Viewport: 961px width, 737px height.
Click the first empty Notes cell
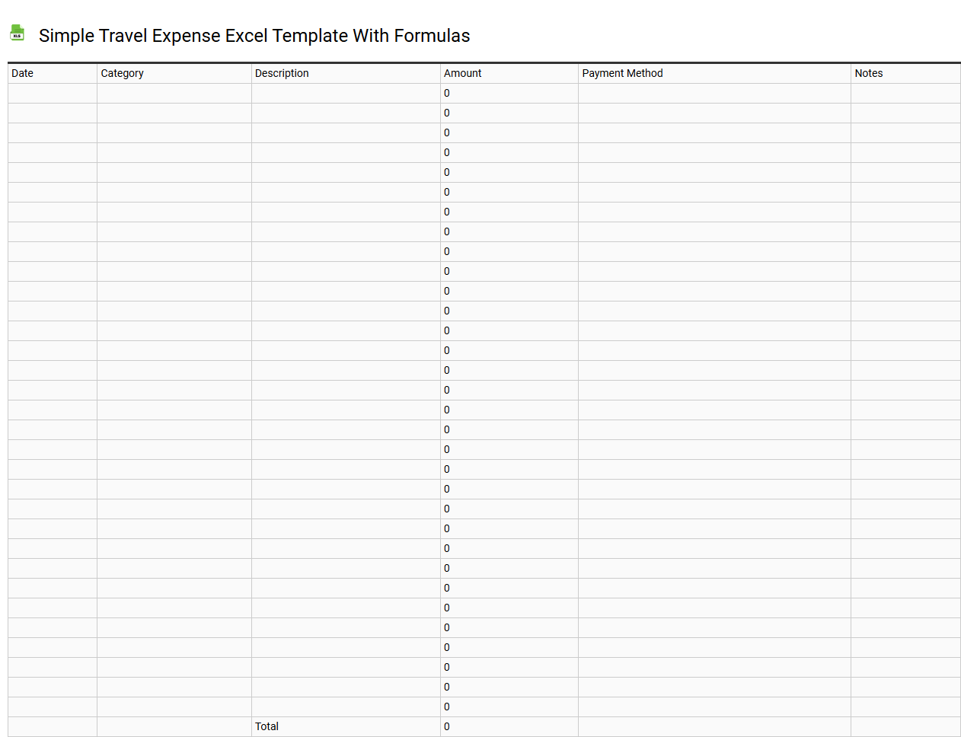point(905,93)
